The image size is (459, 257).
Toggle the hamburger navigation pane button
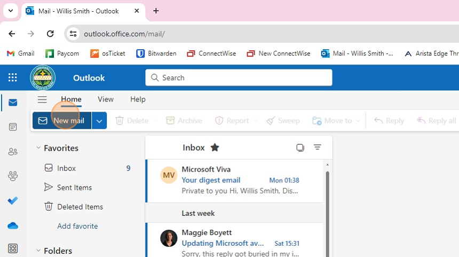click(42, 99)
